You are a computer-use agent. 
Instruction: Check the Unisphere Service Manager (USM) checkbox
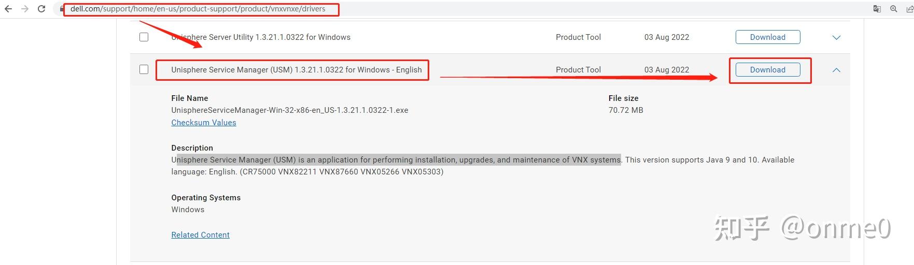click(144, 69)
